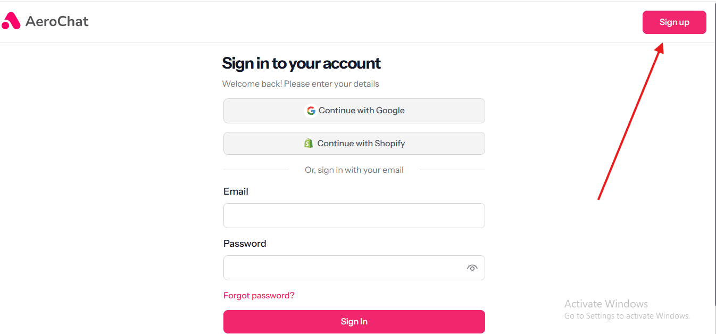Open the Forgot password link
This screenshot has height=334, width=716.
[259, 295]
